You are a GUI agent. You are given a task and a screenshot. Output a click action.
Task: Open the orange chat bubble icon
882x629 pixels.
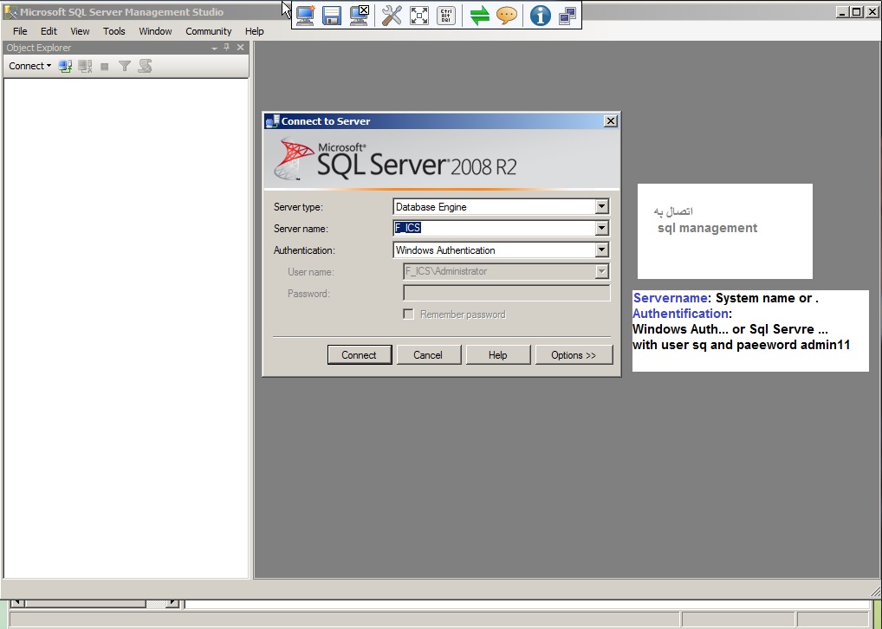pyautogui.click(x=507, y=15)
